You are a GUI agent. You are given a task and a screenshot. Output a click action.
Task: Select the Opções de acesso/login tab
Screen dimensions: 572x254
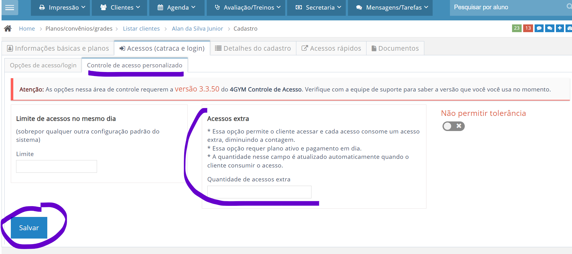point(43,65)
